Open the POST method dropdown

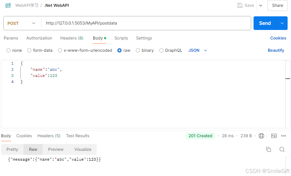(22, 23)
